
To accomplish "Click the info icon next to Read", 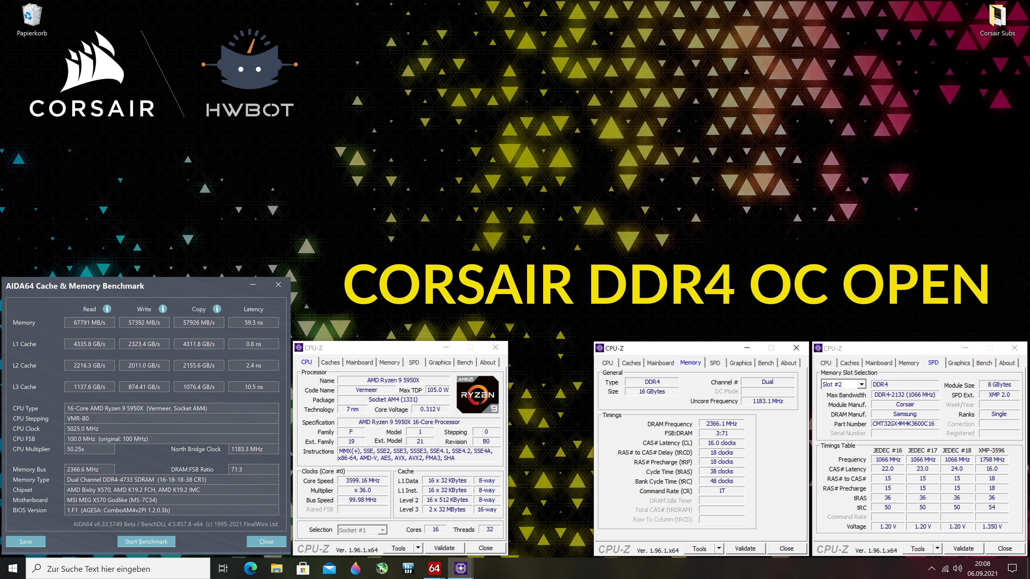I will click(107, 309).
